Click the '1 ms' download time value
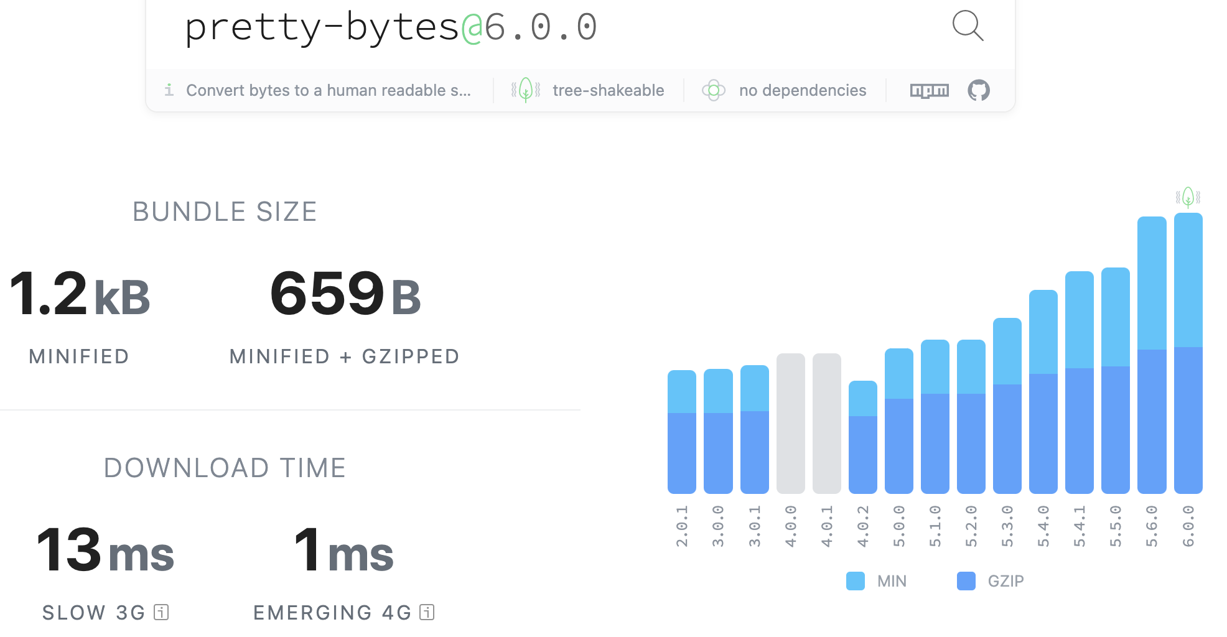The width and height of the screenshot is (1227, 637). pos(344,550)
